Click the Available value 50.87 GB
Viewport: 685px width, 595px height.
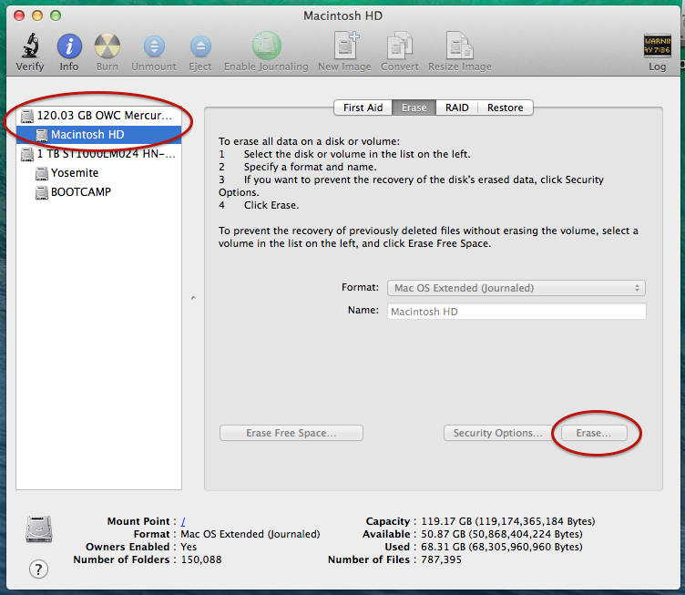pyautogui.click(x=502, y=534)
